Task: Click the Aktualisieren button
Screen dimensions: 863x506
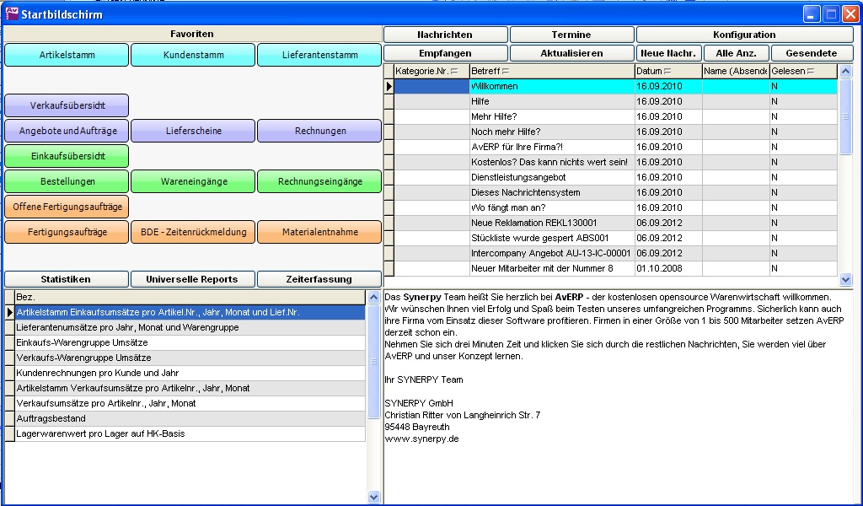Action: (571, 53)
